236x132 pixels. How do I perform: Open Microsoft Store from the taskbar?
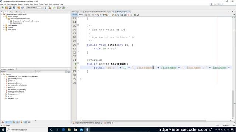[x=75, y=129]
